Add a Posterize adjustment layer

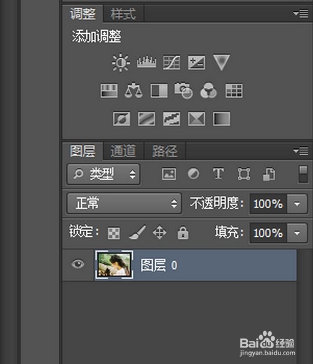coord(146,118)
